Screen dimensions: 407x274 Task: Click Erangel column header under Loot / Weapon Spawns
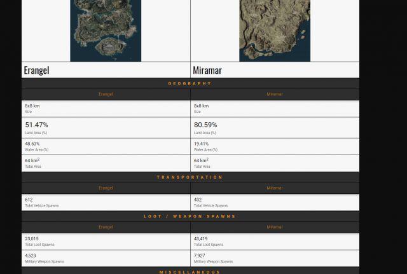(106, 227)
